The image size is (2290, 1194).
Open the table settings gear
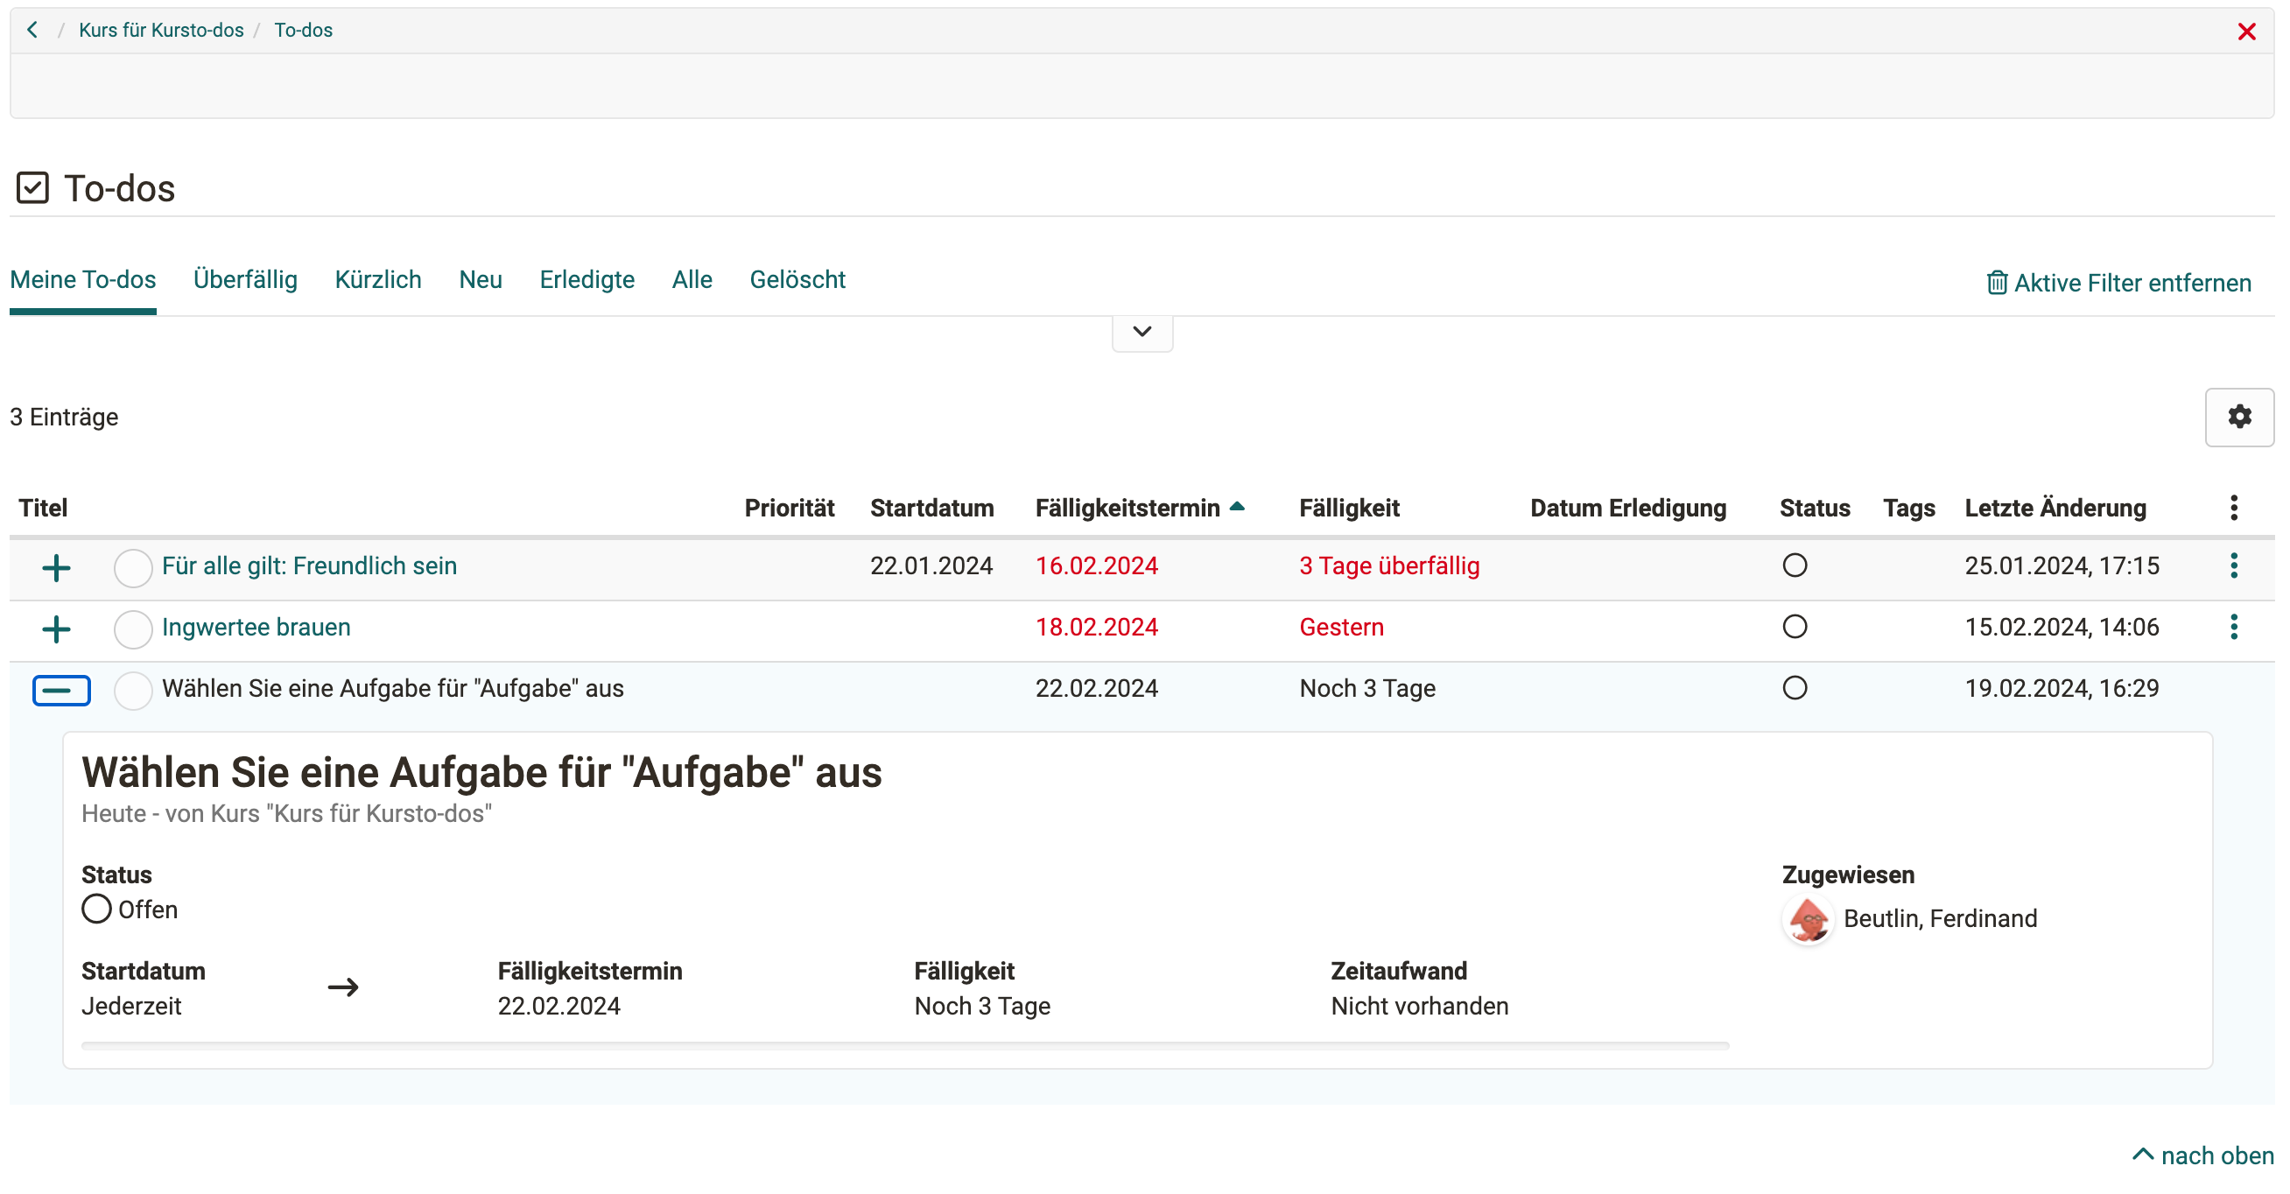click(x=2239, y=416)
